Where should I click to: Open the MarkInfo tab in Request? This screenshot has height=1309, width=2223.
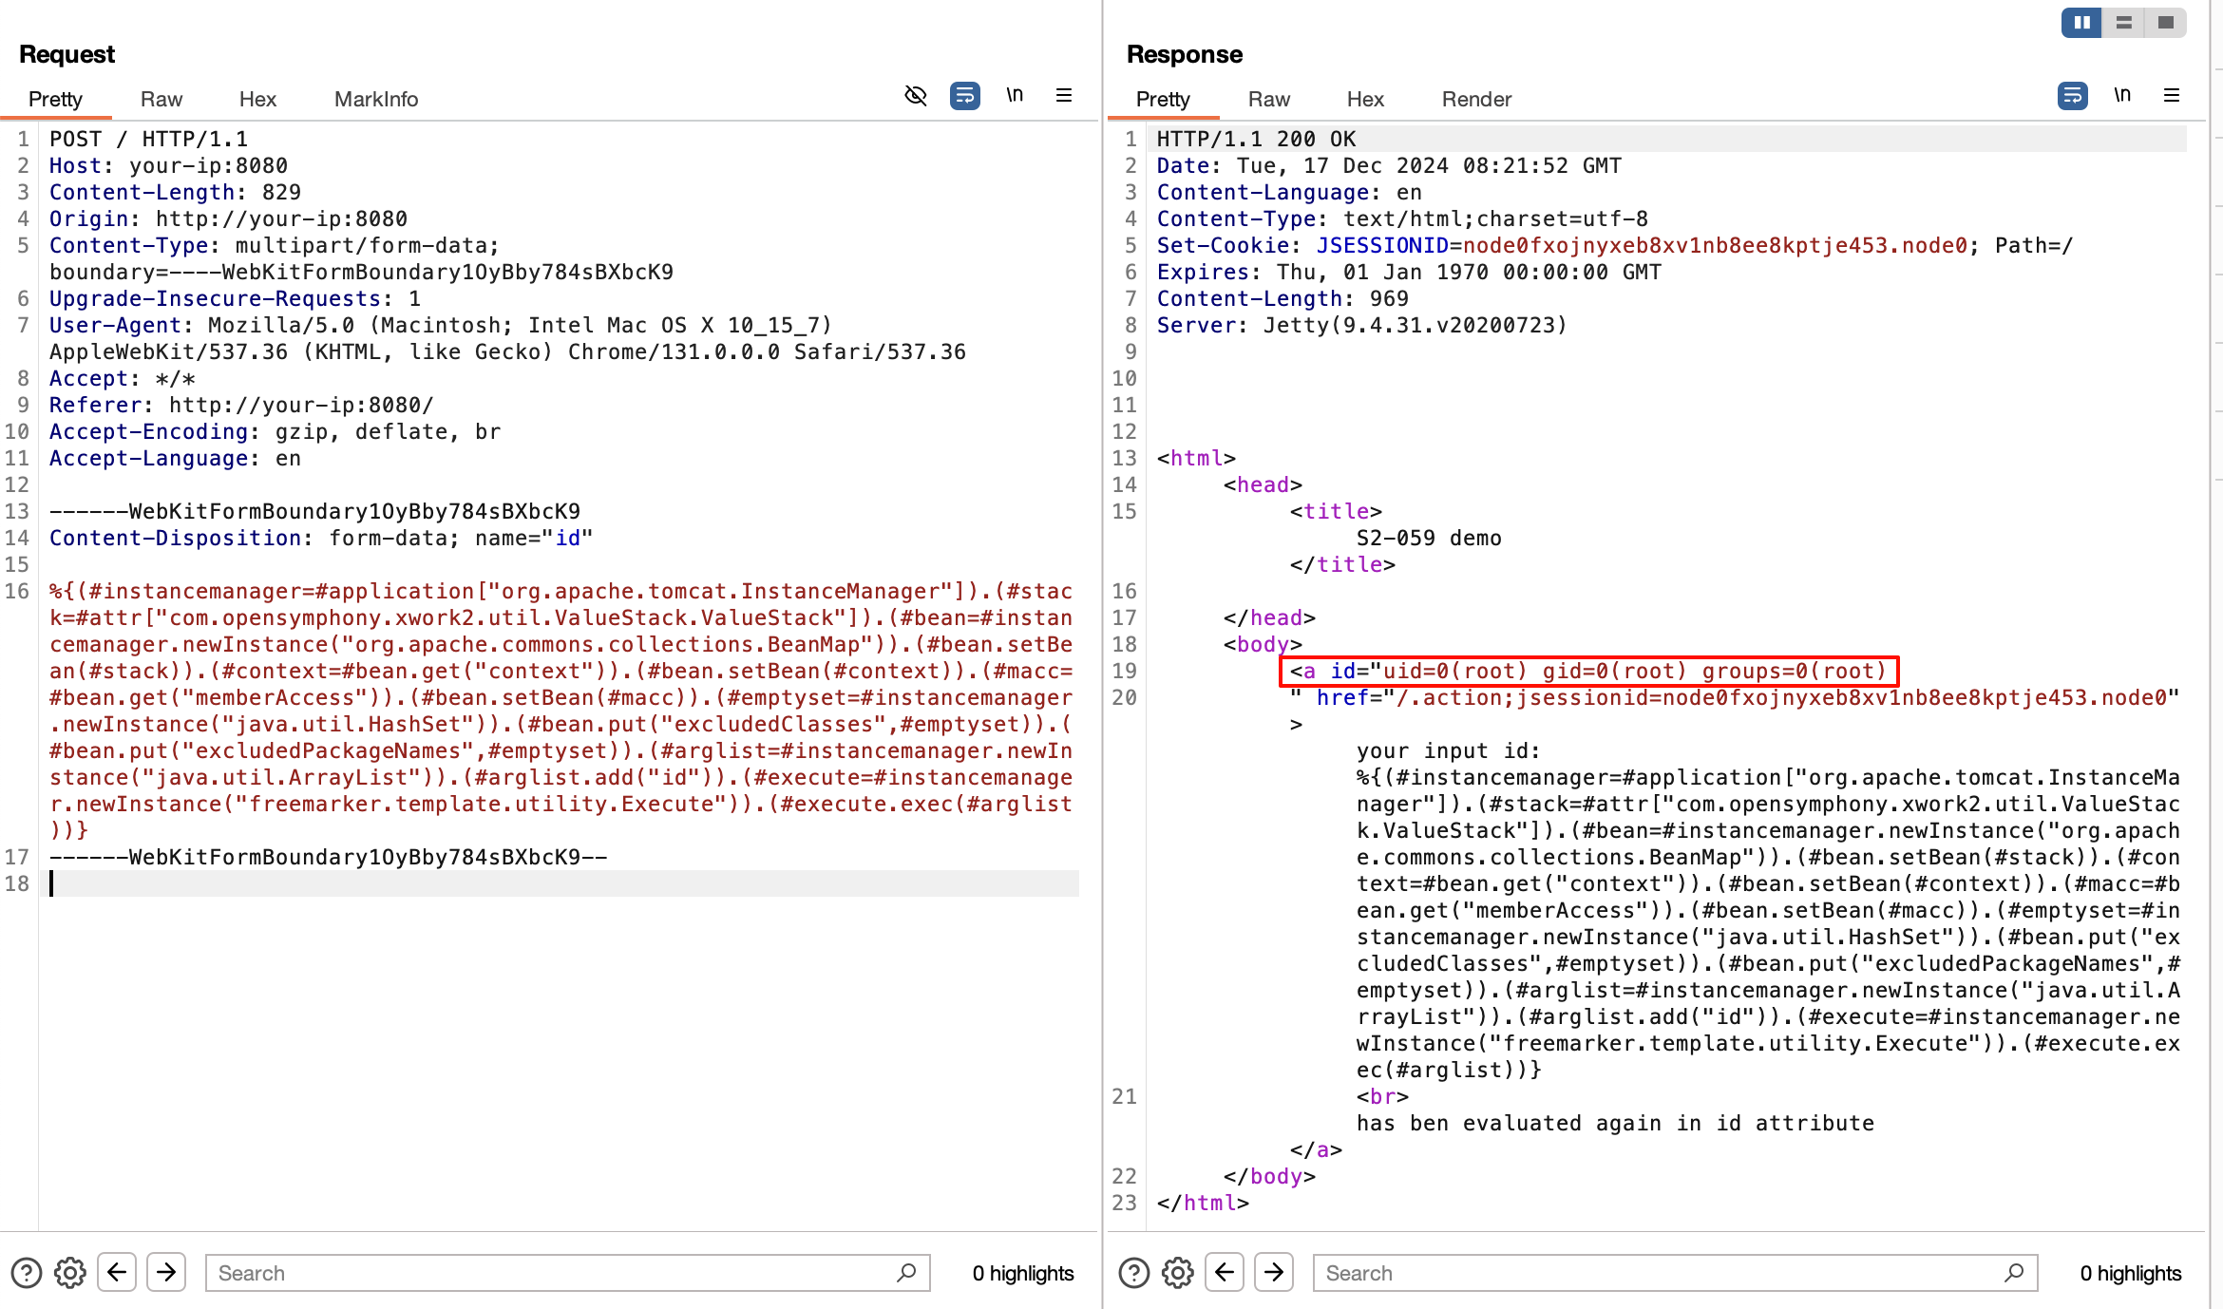pos(375,99)
